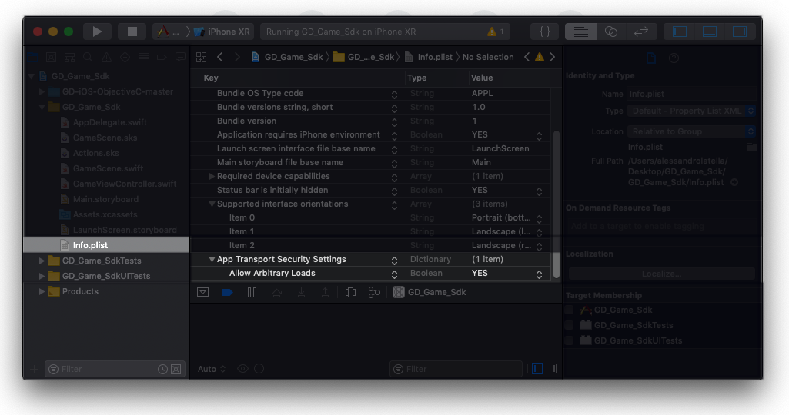
Task: Open the activity warning badge in the status bar
Action: click(495, 32)
